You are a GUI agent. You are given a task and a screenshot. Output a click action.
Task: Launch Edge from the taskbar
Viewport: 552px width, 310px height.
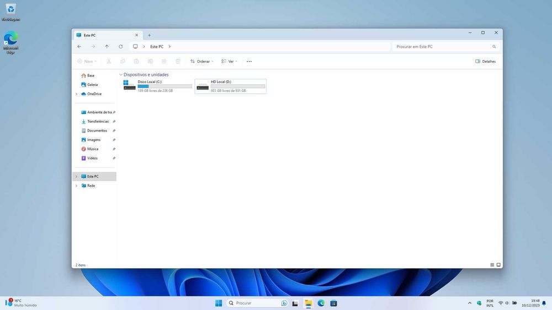(321, 303)
